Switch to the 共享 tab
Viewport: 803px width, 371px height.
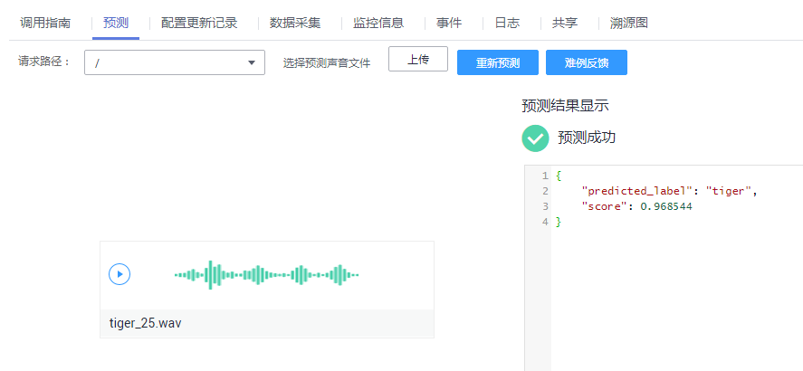(x=565, y=23)
